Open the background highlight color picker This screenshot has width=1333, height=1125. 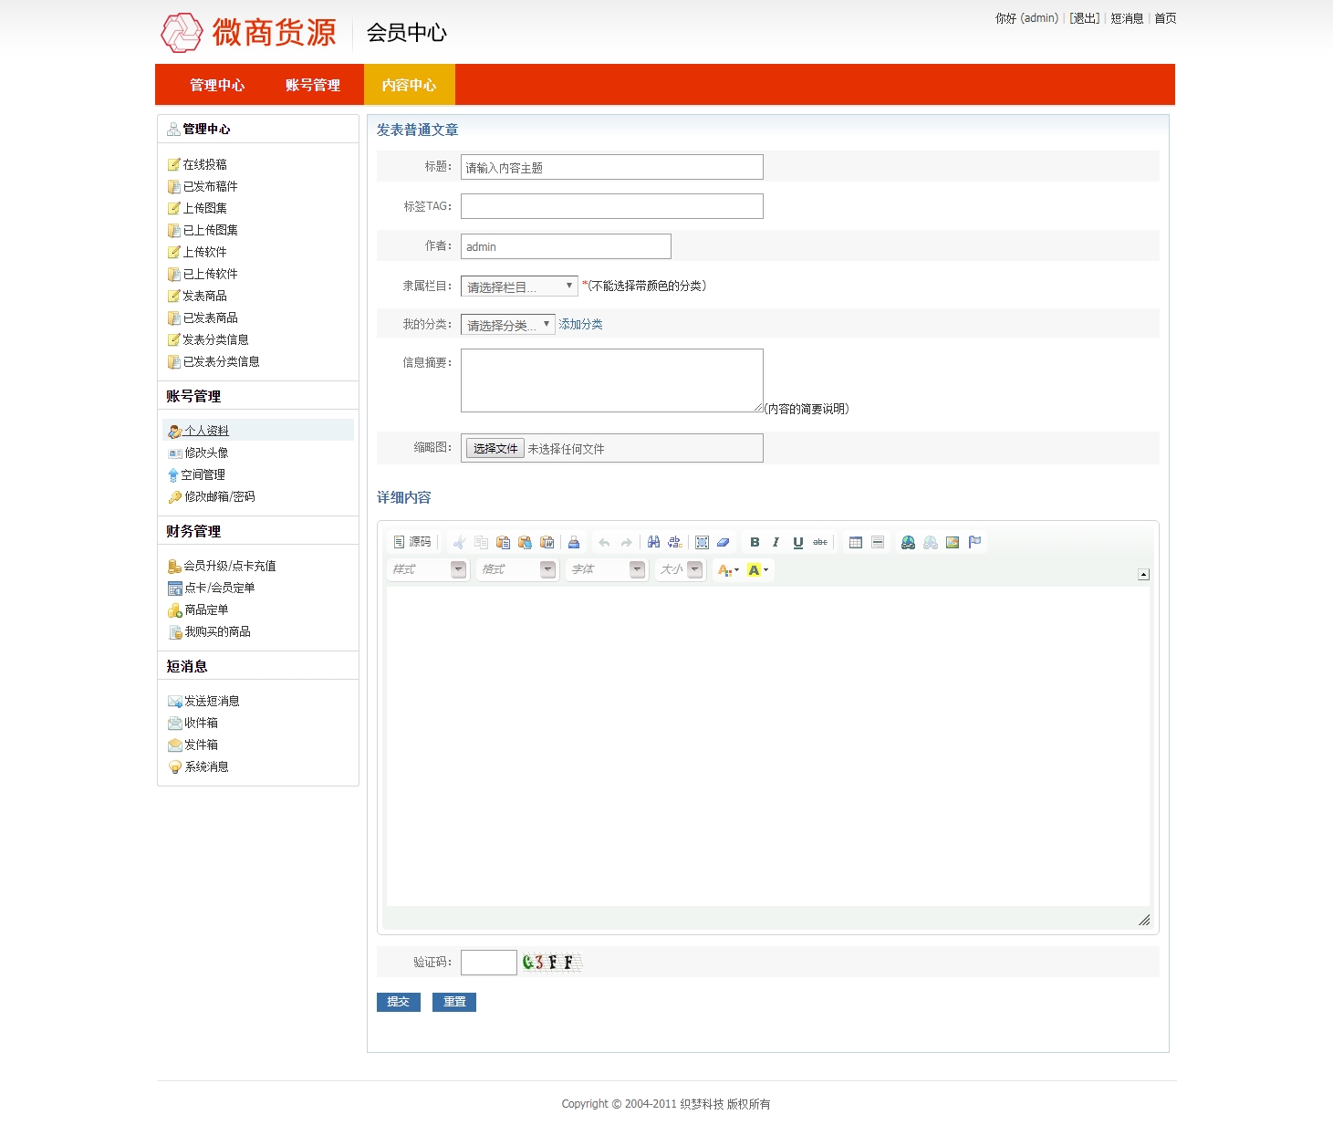point(758,569)
